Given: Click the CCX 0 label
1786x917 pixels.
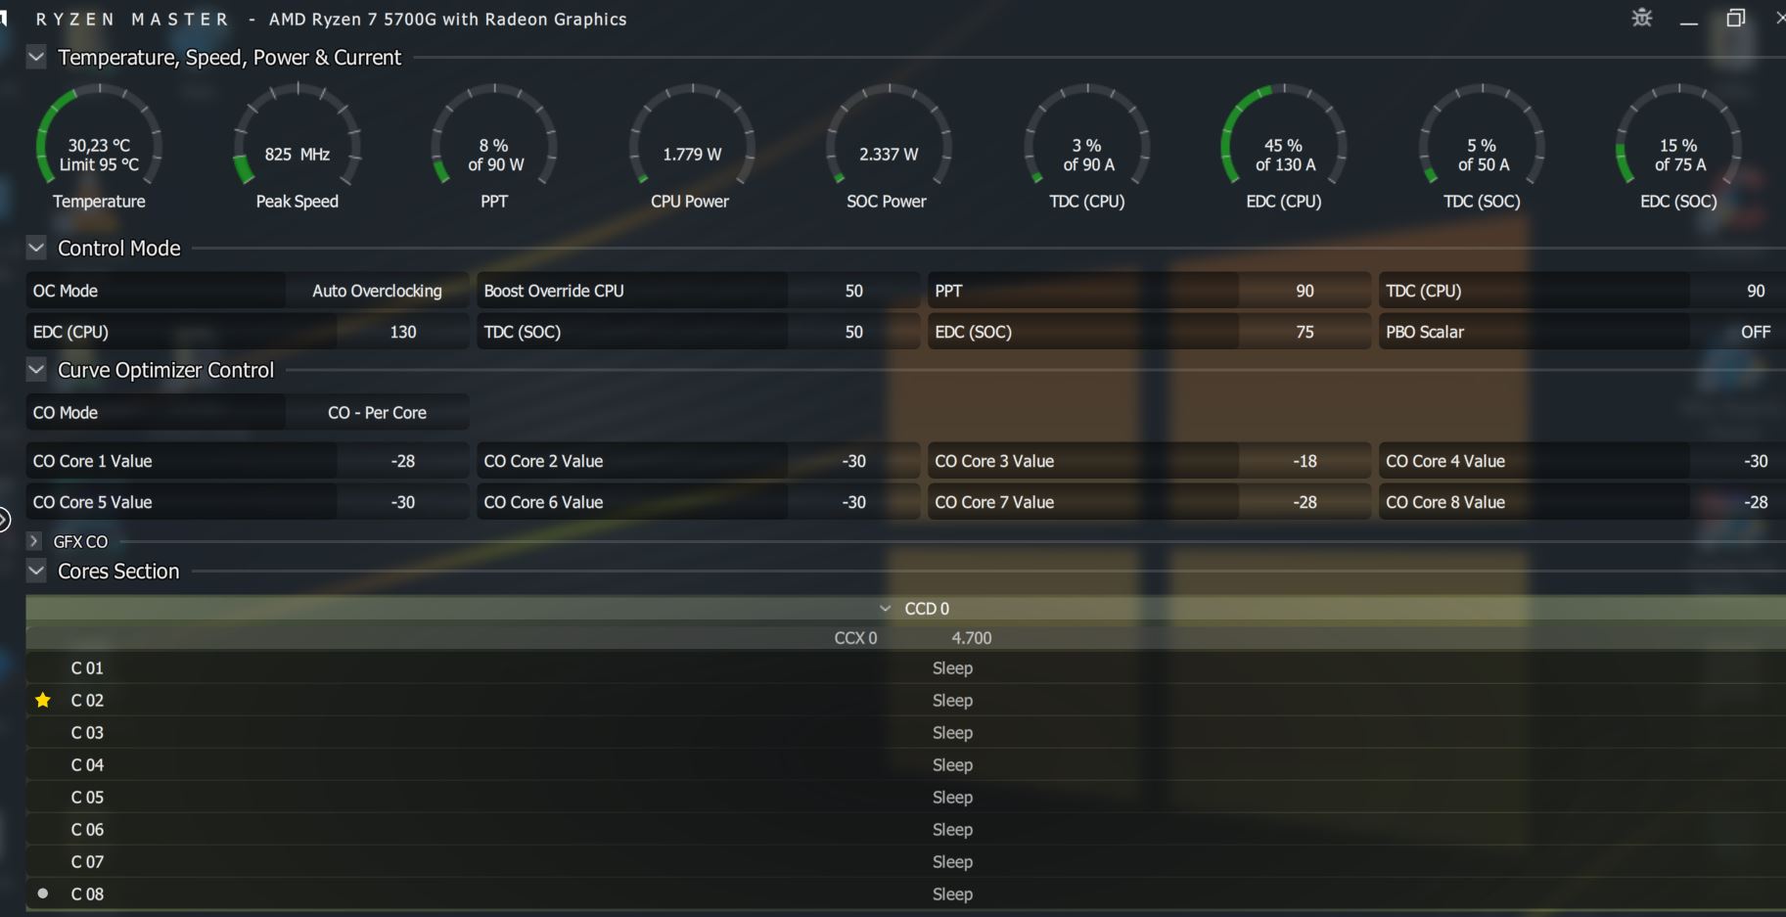Looking at the screenshot, I should [855, 638].
